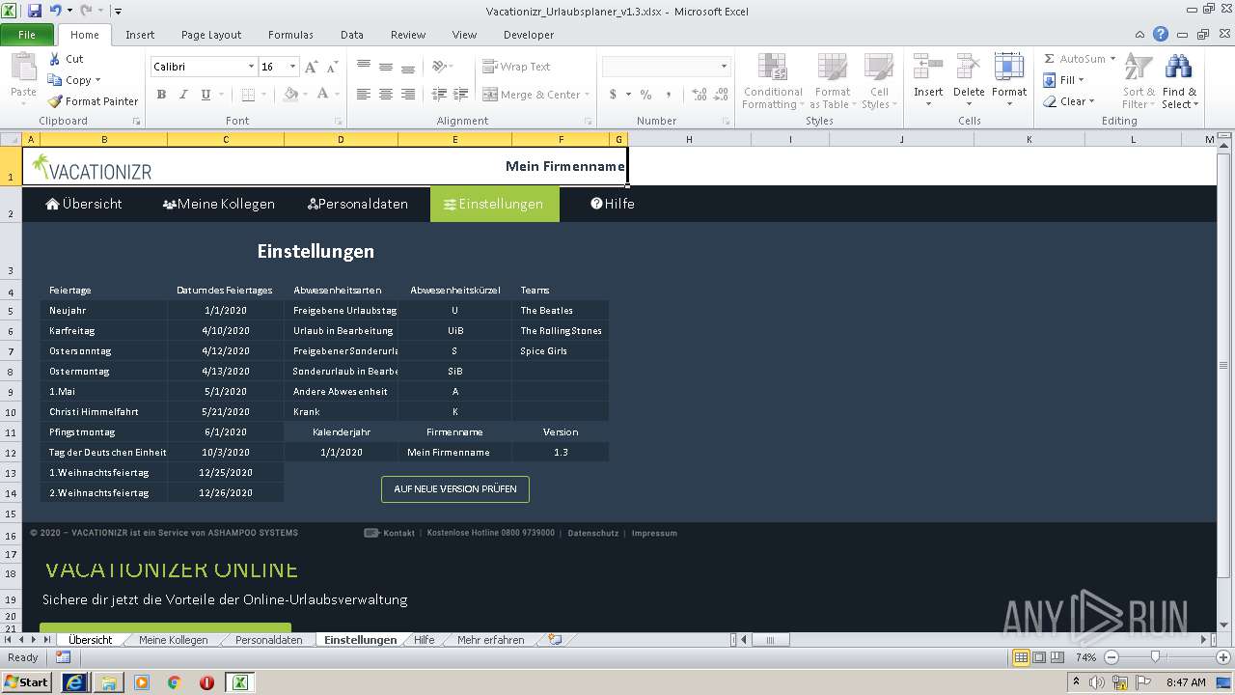
Task: Open Find & Select binoculars
Action: [1178, 81]
